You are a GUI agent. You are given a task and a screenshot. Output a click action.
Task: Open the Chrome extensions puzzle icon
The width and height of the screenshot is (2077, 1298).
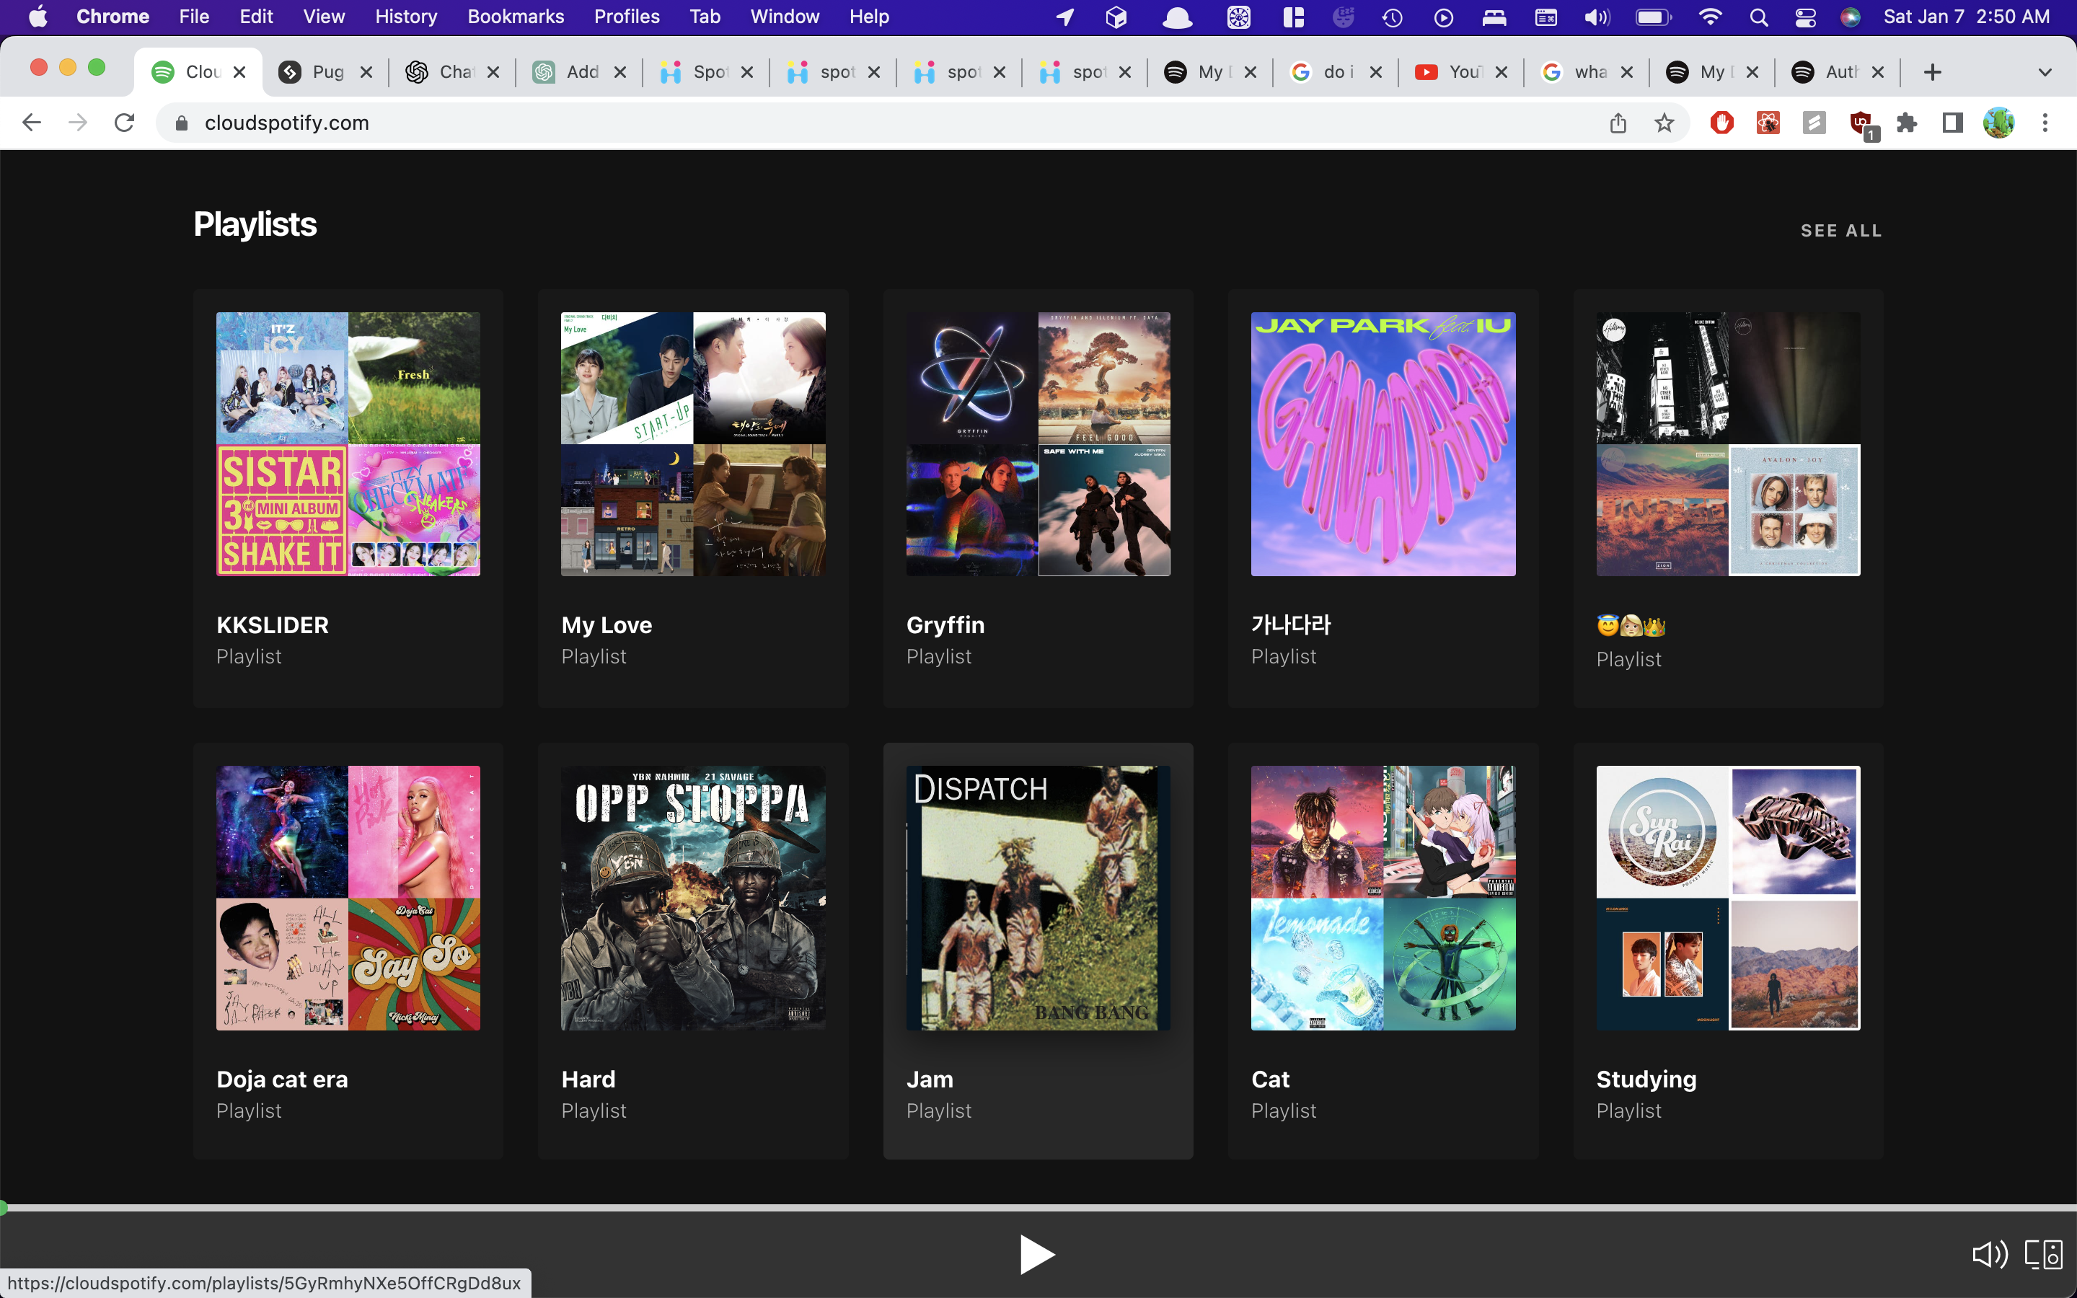click(x=1906, y=123)
